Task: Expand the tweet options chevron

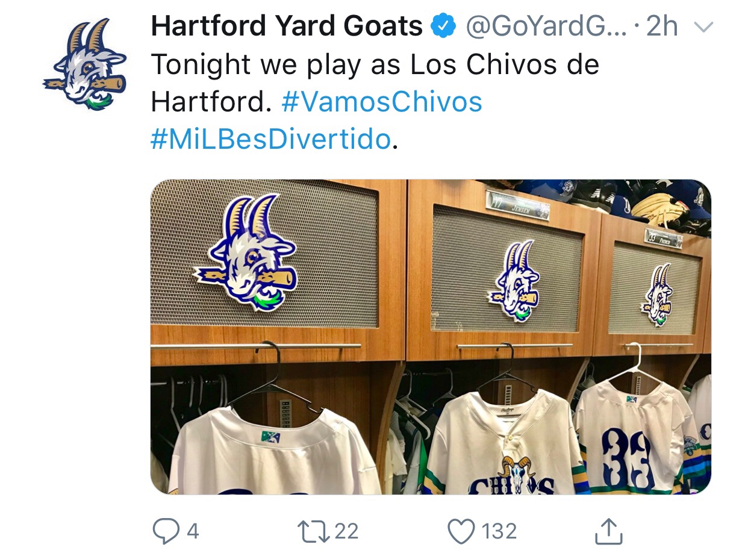Action: (703, 27)
